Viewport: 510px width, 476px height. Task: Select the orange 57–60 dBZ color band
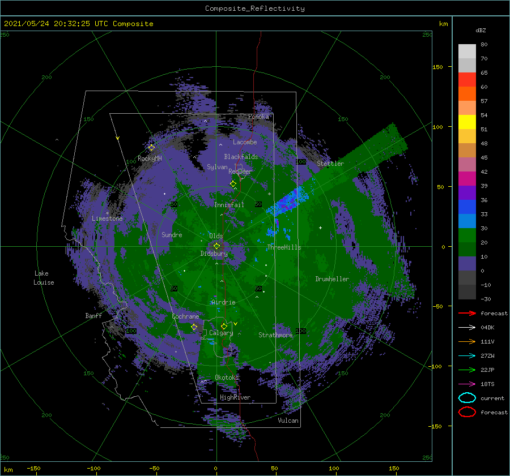coord(467,94)
